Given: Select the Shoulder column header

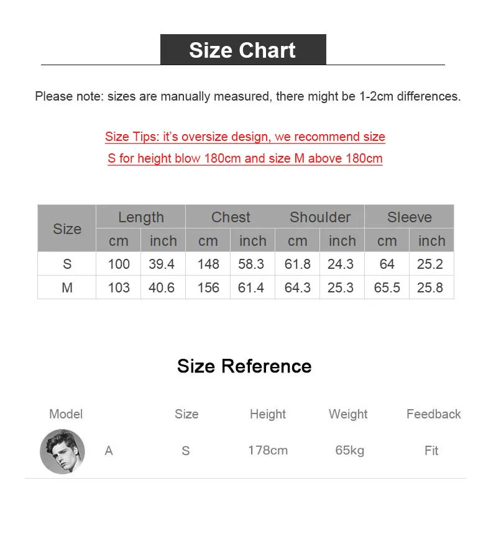Looking at the screenshot, I should [x=320, y=217].
